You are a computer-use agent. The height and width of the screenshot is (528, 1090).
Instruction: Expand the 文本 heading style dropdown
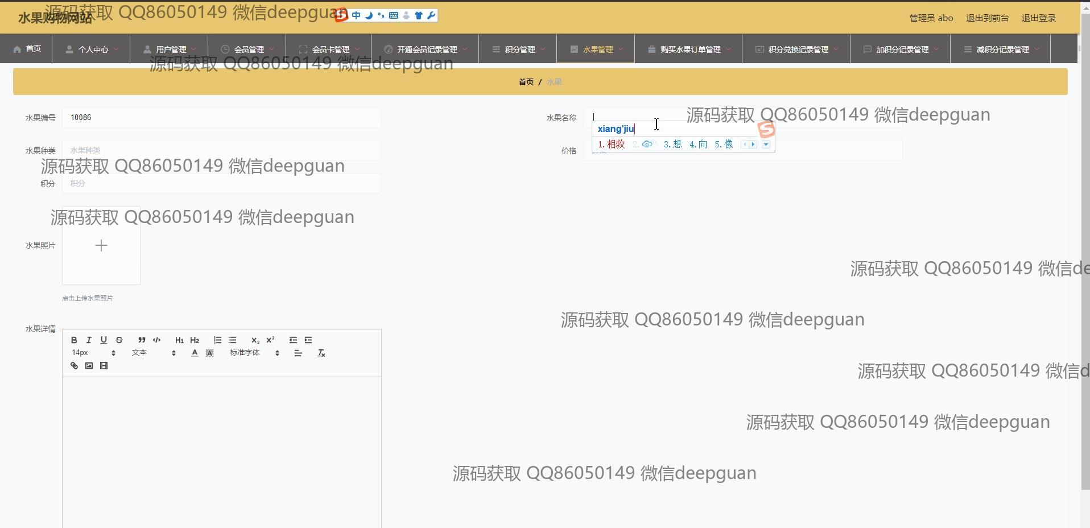(x=153, y=353)
